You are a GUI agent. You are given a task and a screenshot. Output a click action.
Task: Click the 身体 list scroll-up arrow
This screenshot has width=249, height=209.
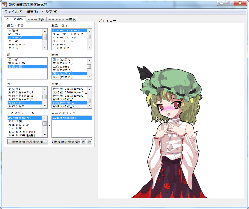pyautogui.click(x=89, y=89)
